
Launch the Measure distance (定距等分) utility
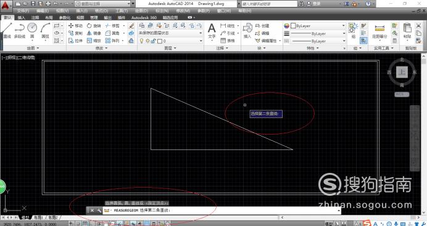tap(379, 31)
